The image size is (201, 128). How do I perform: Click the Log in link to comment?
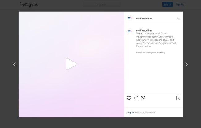point(130,113)
